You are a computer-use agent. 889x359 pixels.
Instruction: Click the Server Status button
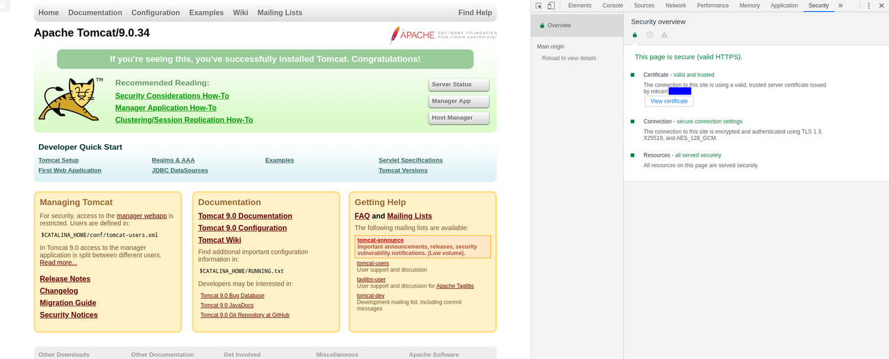tap(459, 85)
